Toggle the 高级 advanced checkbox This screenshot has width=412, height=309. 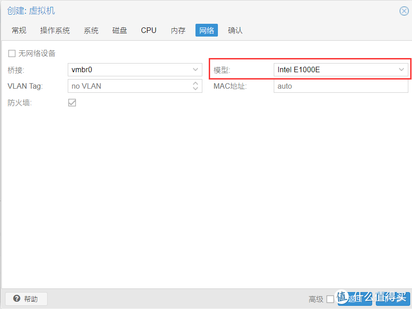point(330,299)
